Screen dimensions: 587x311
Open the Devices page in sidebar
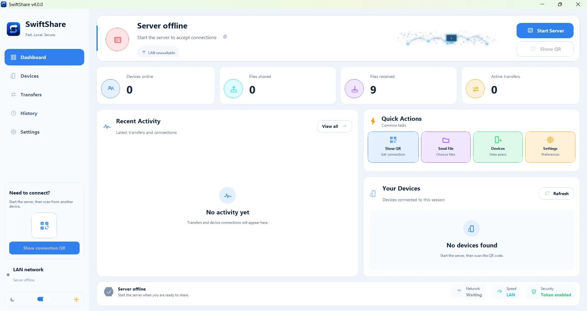(x=44, y=76)
